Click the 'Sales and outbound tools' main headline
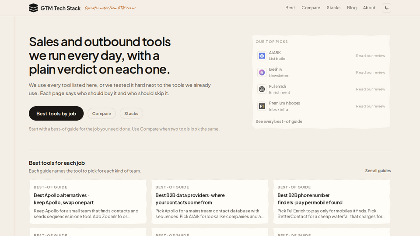Viewport: 420px width, 236px height. click(100, 56)
